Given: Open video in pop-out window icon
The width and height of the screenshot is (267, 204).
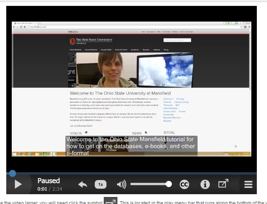Looking at the screenshot, I should (x=223, y=183).
